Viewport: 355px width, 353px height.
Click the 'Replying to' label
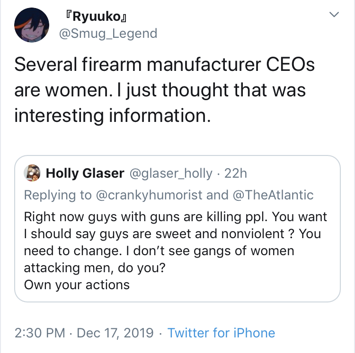(x=58, y=195)
